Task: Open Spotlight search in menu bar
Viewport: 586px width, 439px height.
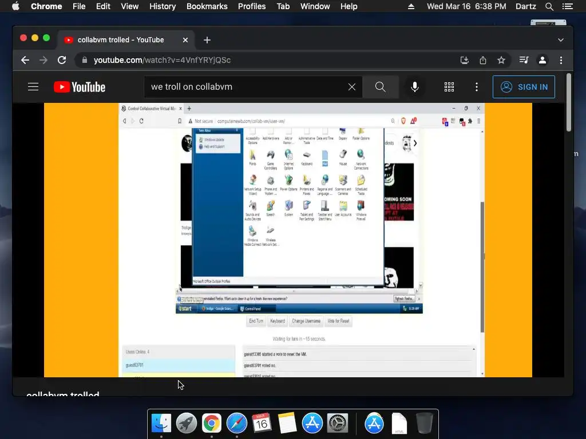Action: 549,6
